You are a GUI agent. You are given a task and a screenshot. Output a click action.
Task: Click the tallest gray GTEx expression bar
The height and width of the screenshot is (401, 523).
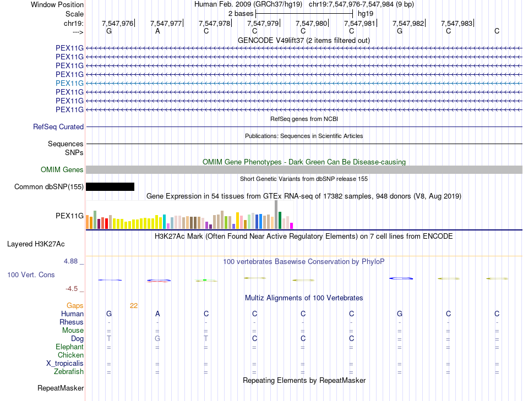pyautogui.click(x=276, y=215)
